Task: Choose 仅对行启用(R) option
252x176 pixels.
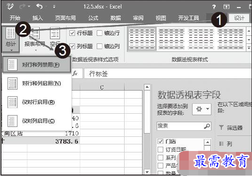Action: click(37, 102)
